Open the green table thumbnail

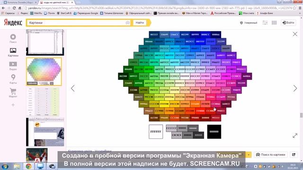click(43, 102)
